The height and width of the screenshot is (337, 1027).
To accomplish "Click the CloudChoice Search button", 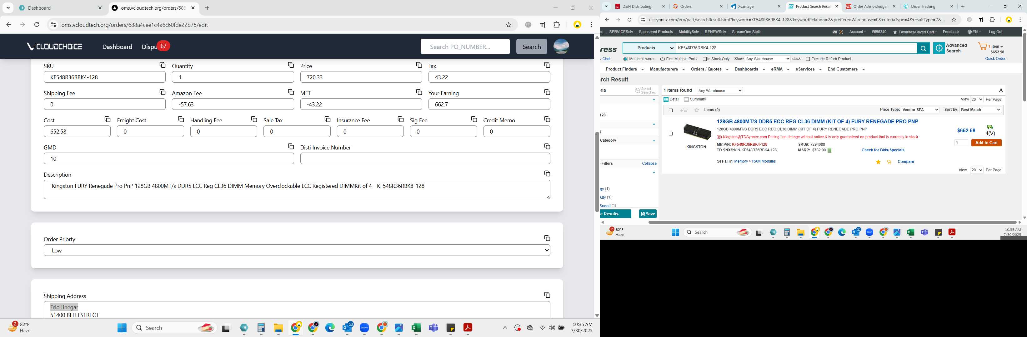I will [x=531, y=46].
